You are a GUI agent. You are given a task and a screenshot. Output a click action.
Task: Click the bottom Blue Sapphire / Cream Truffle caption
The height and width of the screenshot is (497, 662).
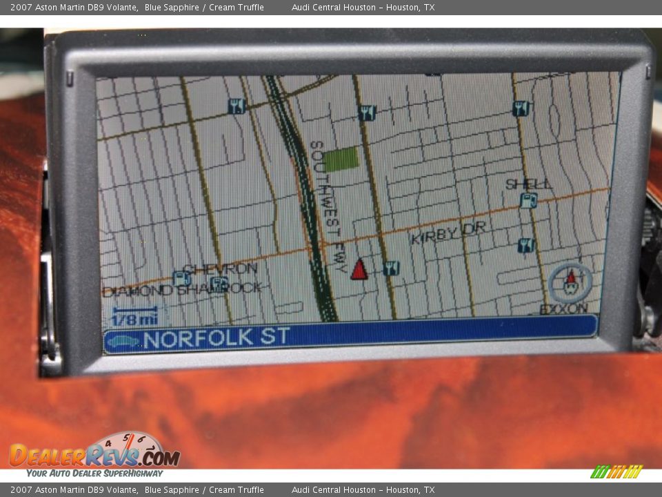[x=204, y=490]
